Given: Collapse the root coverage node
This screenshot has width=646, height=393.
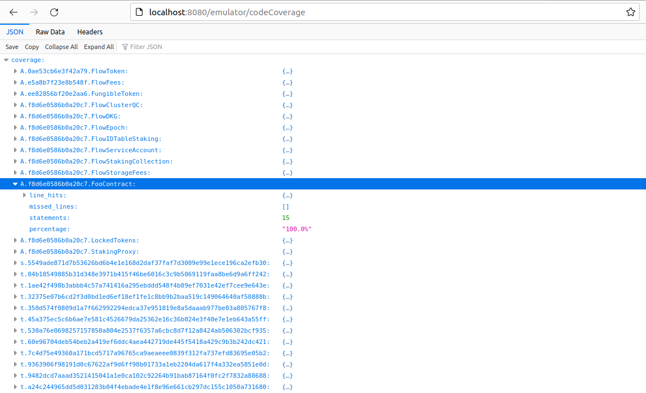Looking at the screenshot, I should point(6,60).
